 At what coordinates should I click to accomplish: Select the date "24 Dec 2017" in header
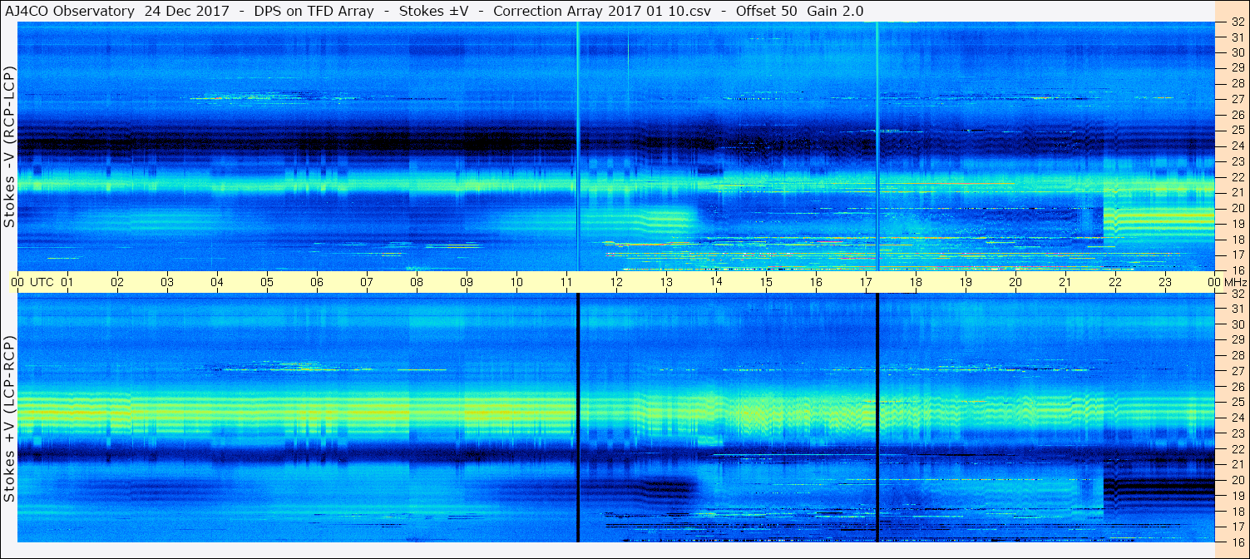pos(187,11)
